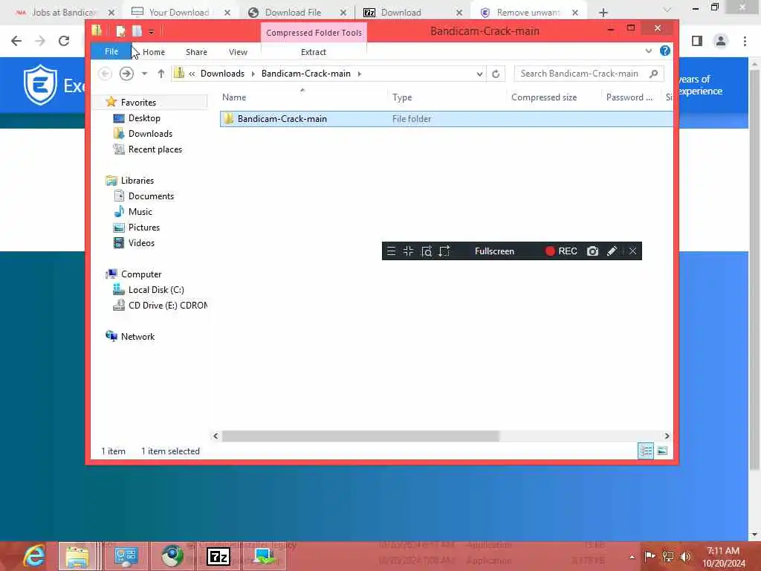Click horizontal scrollbar right arrow

point(667,436)
